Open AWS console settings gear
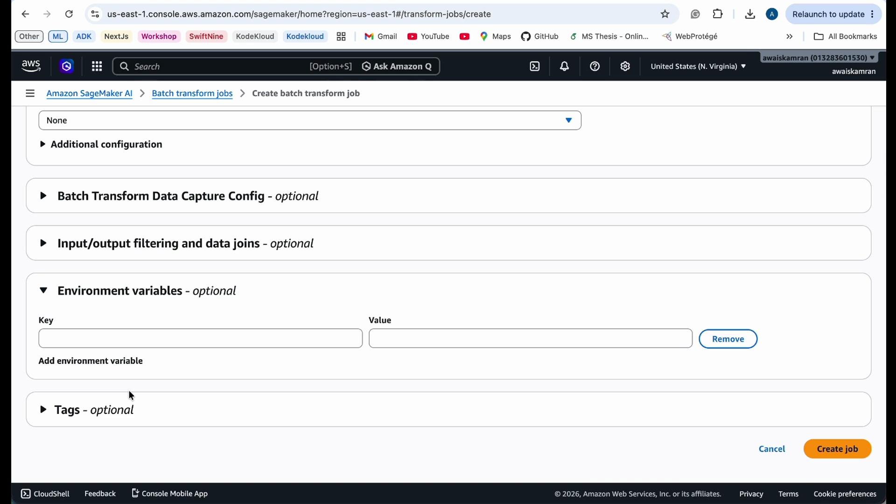Screen dimensions: 896x504 pos(626,67)
